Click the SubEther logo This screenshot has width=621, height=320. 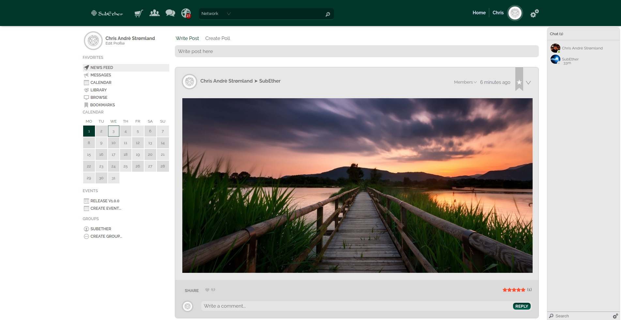107,13
